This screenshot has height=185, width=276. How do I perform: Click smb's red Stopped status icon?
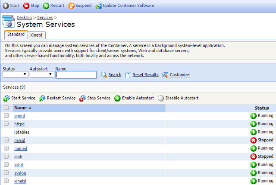click(253, 156)
